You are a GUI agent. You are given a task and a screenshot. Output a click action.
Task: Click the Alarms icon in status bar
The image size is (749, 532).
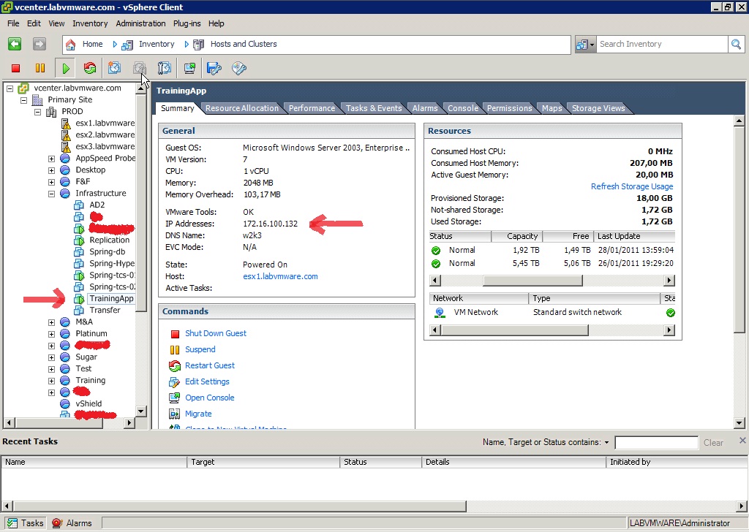(x=57, y=523)
